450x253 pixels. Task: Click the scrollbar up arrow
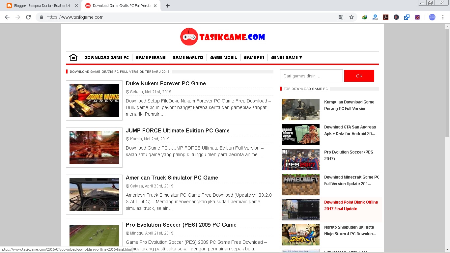coord(447,26)
